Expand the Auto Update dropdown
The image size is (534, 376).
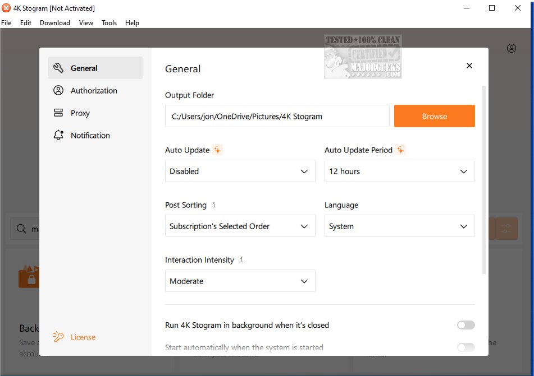coord(240,171)
